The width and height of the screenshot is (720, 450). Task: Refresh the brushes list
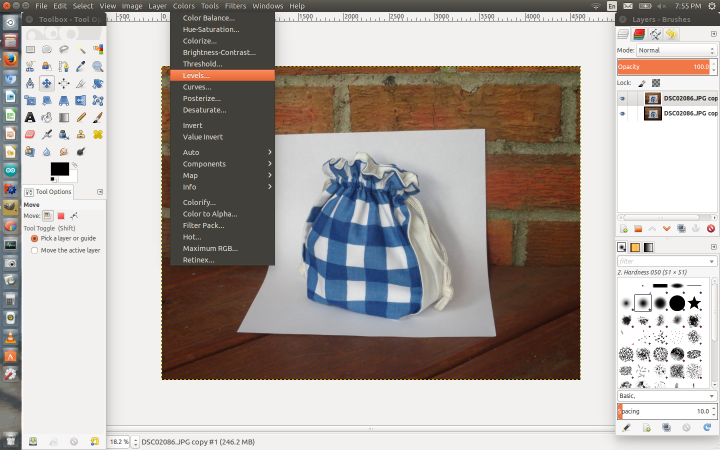[707, 427]
